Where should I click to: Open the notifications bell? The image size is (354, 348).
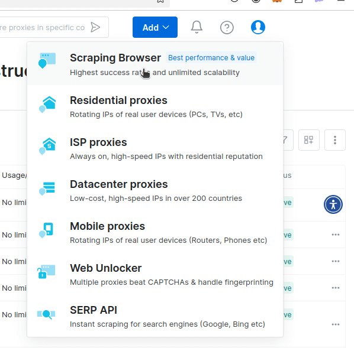pyautogui.click(x=197, y=27)
